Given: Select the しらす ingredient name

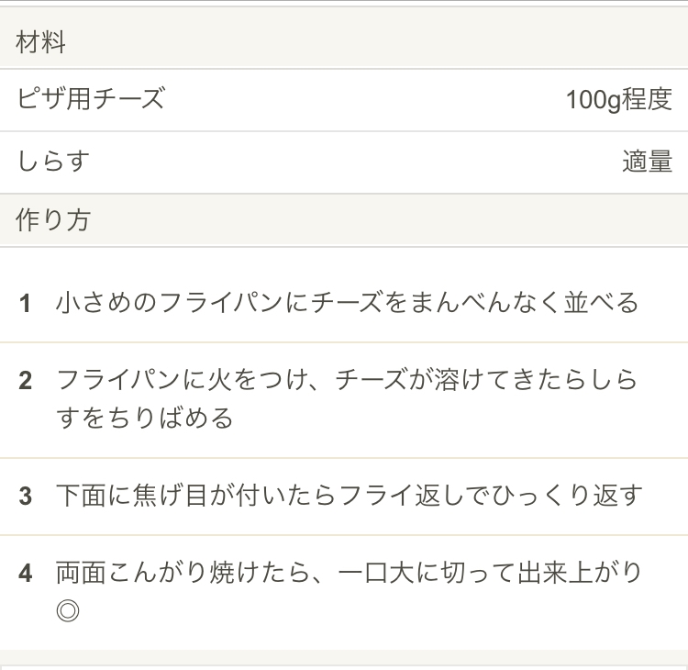Looking at the screenshot, I should pos(53,161).
